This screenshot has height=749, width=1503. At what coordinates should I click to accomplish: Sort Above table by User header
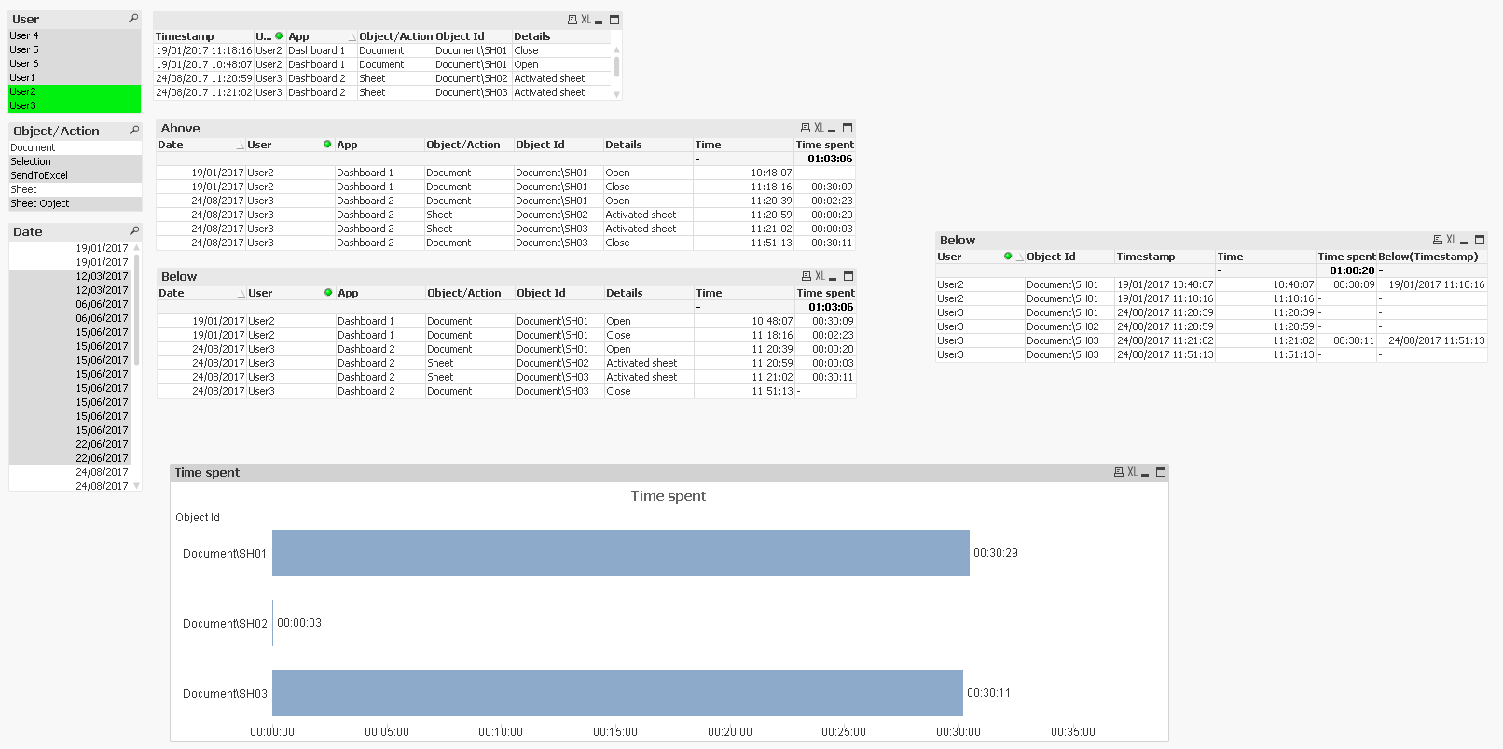(290, 145)
